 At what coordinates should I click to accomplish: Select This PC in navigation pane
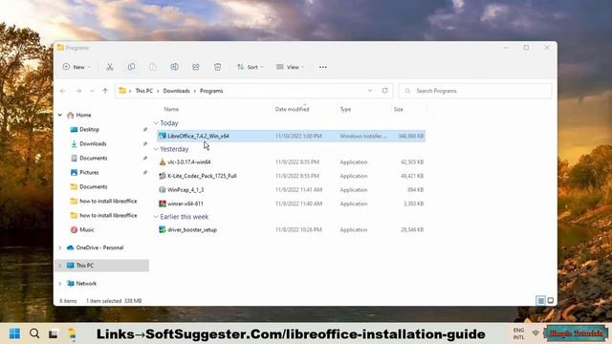pos(85,266)
